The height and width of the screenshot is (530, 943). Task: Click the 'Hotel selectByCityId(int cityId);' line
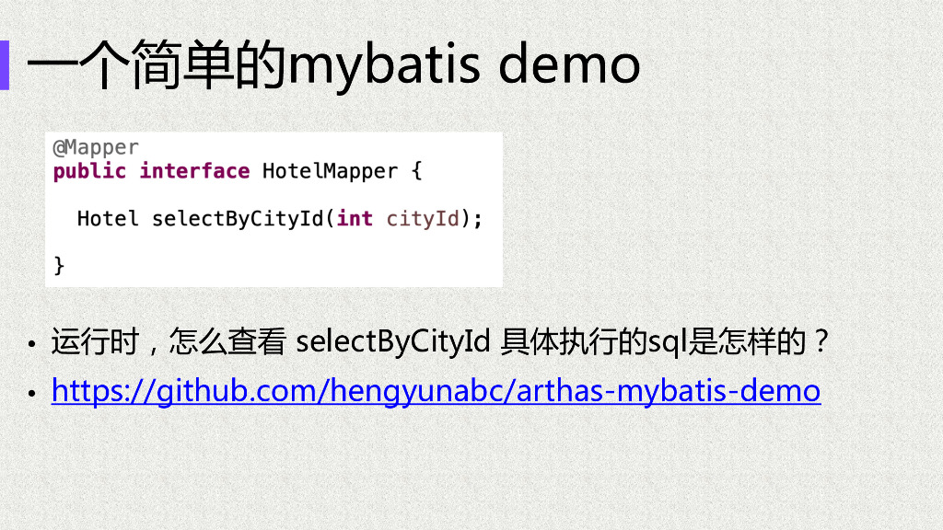tap(280, 219)
